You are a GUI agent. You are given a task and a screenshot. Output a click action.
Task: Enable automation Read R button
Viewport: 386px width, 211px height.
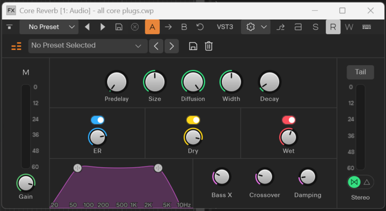[333, 27]
